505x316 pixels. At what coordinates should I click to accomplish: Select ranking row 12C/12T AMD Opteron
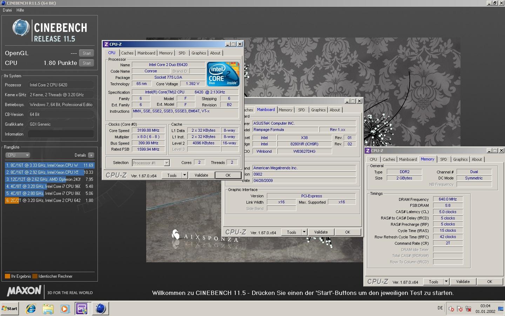click(x=50, y=179)
